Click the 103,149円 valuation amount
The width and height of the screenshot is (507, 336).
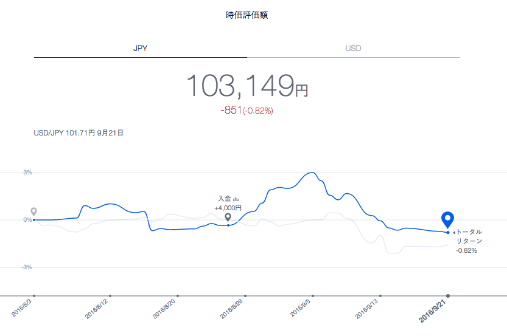point(247,86)
